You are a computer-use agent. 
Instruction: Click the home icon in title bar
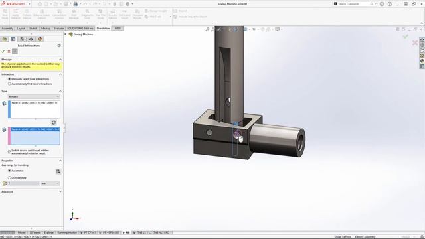pyautogui.click(x=40, y=4)
